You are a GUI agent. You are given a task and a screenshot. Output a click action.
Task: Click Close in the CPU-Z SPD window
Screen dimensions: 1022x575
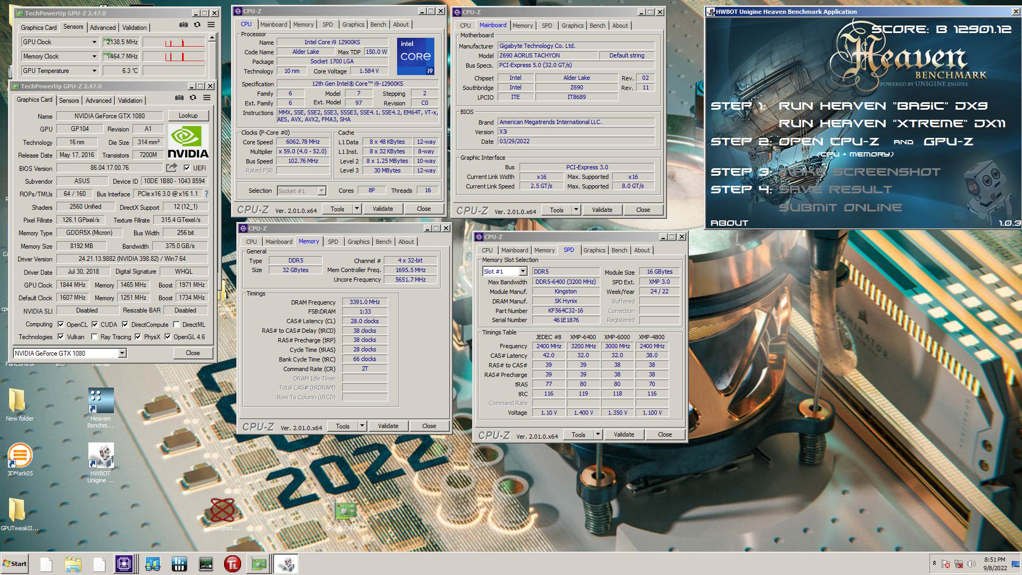point(665,434)
